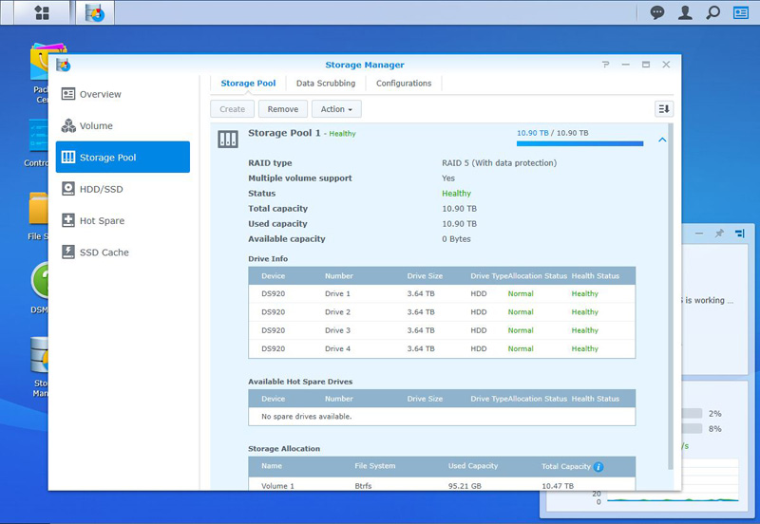Screen dimensions: 760x524
Task: Click the sort order icon in toolbar
Action: 664,109
